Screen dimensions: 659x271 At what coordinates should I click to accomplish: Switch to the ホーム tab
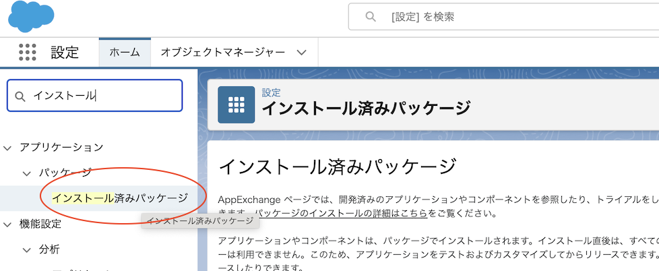(125, 53)
